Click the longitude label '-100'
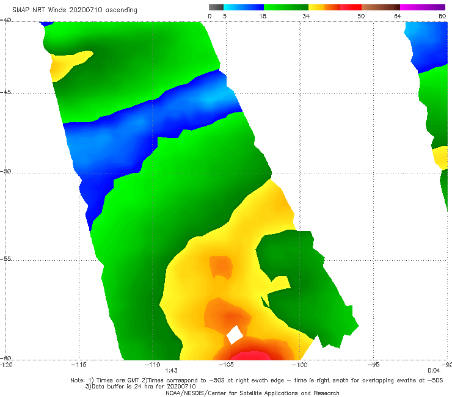 pos(299,365)
